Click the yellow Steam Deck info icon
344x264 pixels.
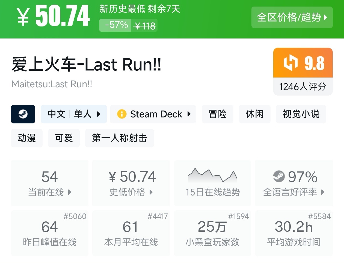tap(121, 114)
